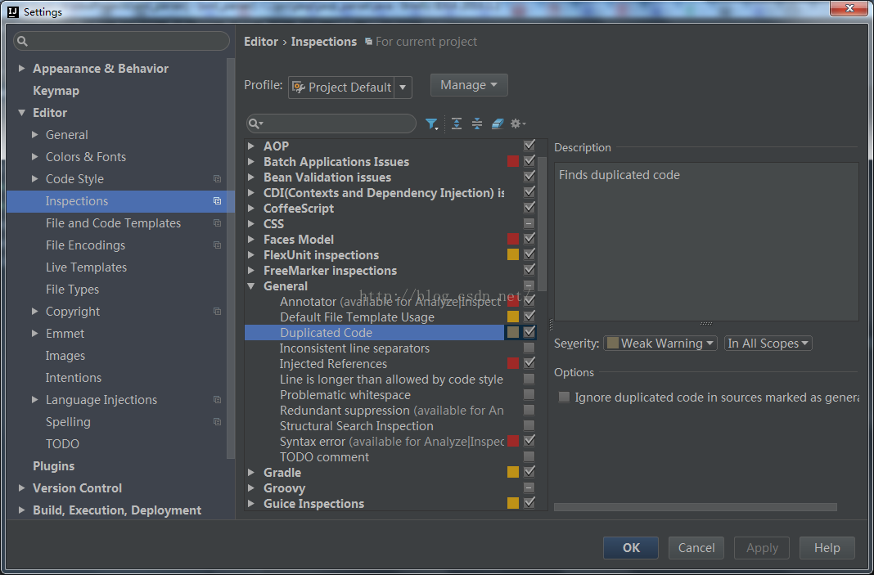Open the inspections gear settings icon

[518, 124]
